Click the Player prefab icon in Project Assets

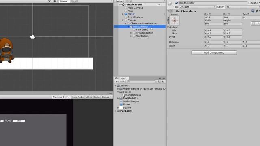coord(121,105)
